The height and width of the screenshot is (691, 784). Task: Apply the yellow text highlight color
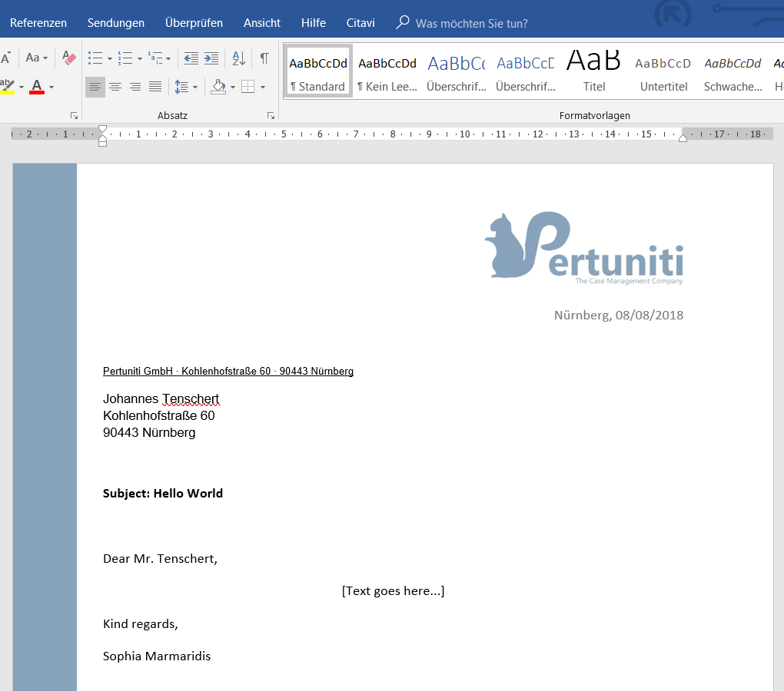pos(7,87)
